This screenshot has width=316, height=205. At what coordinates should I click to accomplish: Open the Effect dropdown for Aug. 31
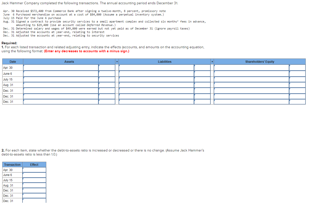point(34,185)
